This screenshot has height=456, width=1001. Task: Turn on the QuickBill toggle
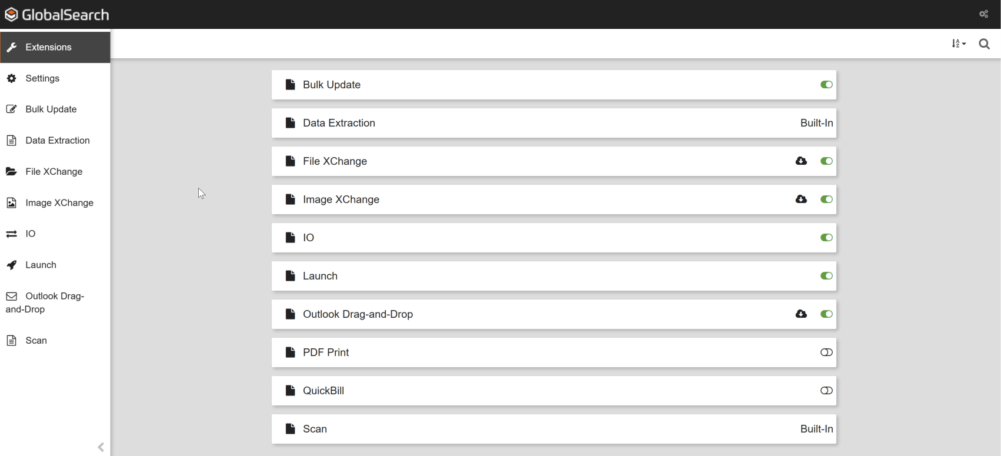pyautogui.click(x=826, y=391)
